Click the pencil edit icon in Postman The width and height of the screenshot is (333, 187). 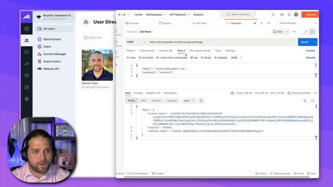305,32
